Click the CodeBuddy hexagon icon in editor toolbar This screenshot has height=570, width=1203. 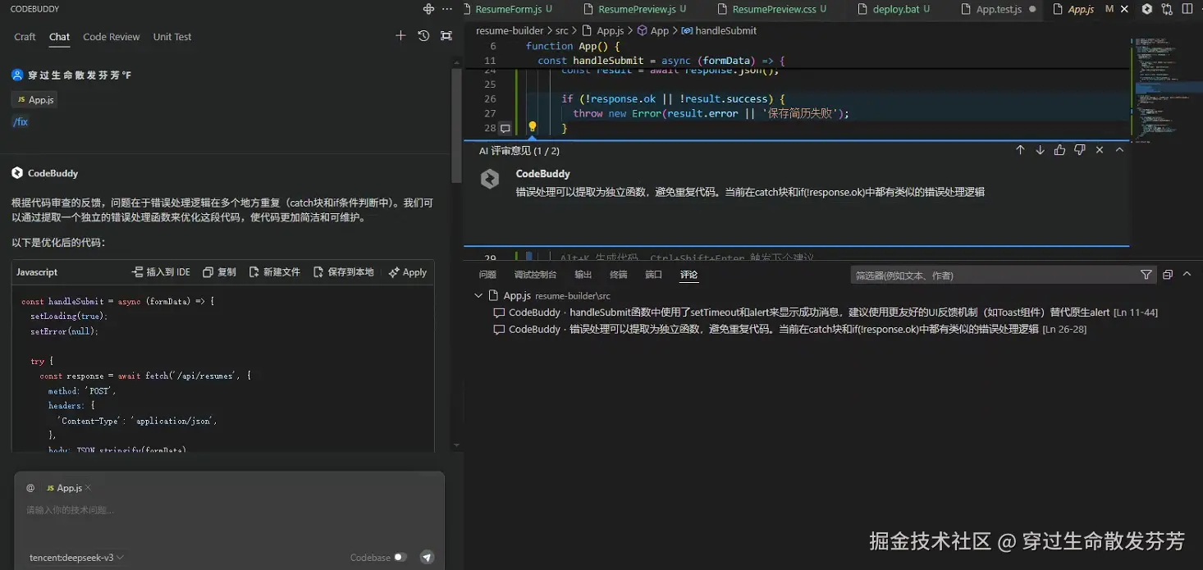1147,9
